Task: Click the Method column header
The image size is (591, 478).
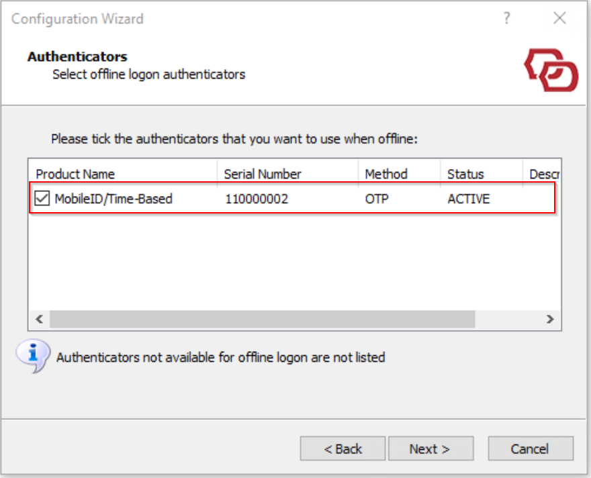Action: tap(386, 174)
